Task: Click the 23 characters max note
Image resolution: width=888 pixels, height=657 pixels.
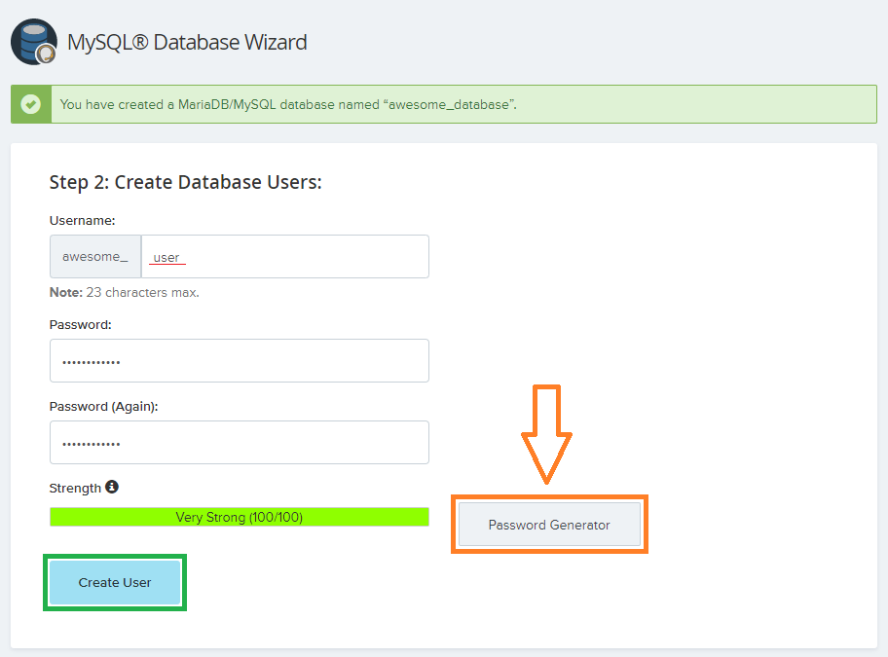Action: click(x=125, y=292)
